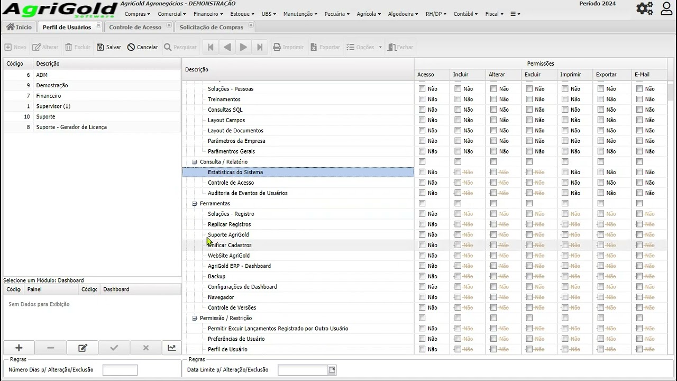Screen dimensions: 677x381
Task: Click the Data Limite date input field
Action: pos(303,370)
